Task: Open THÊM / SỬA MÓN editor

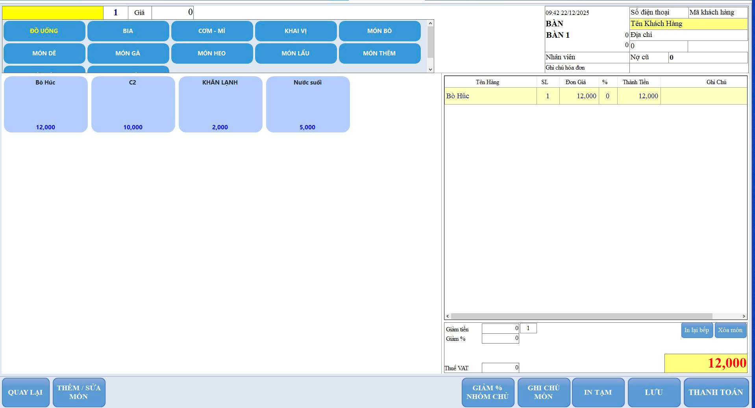Action: pos(79,392)
